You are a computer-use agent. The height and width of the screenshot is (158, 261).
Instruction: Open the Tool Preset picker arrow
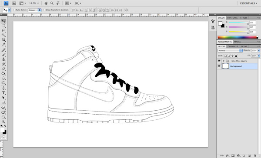(x=9, y=10)
